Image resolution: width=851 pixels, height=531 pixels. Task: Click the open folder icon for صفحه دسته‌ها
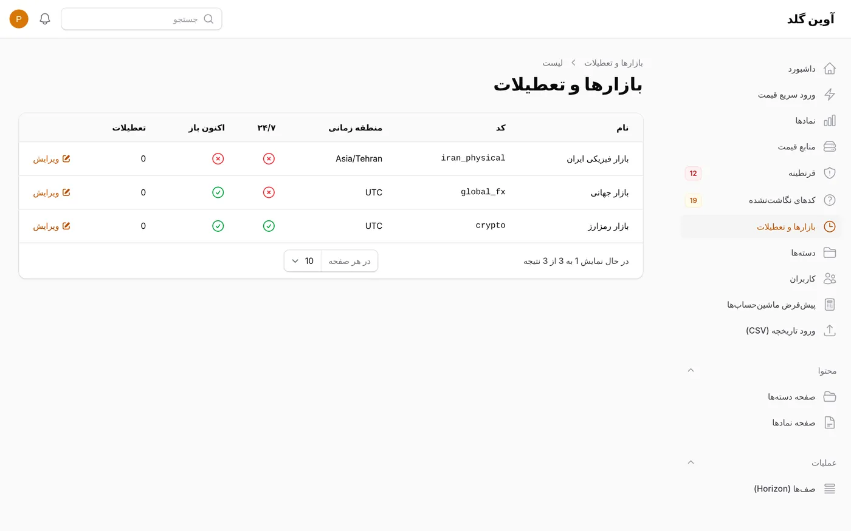[x=830, y=396]
